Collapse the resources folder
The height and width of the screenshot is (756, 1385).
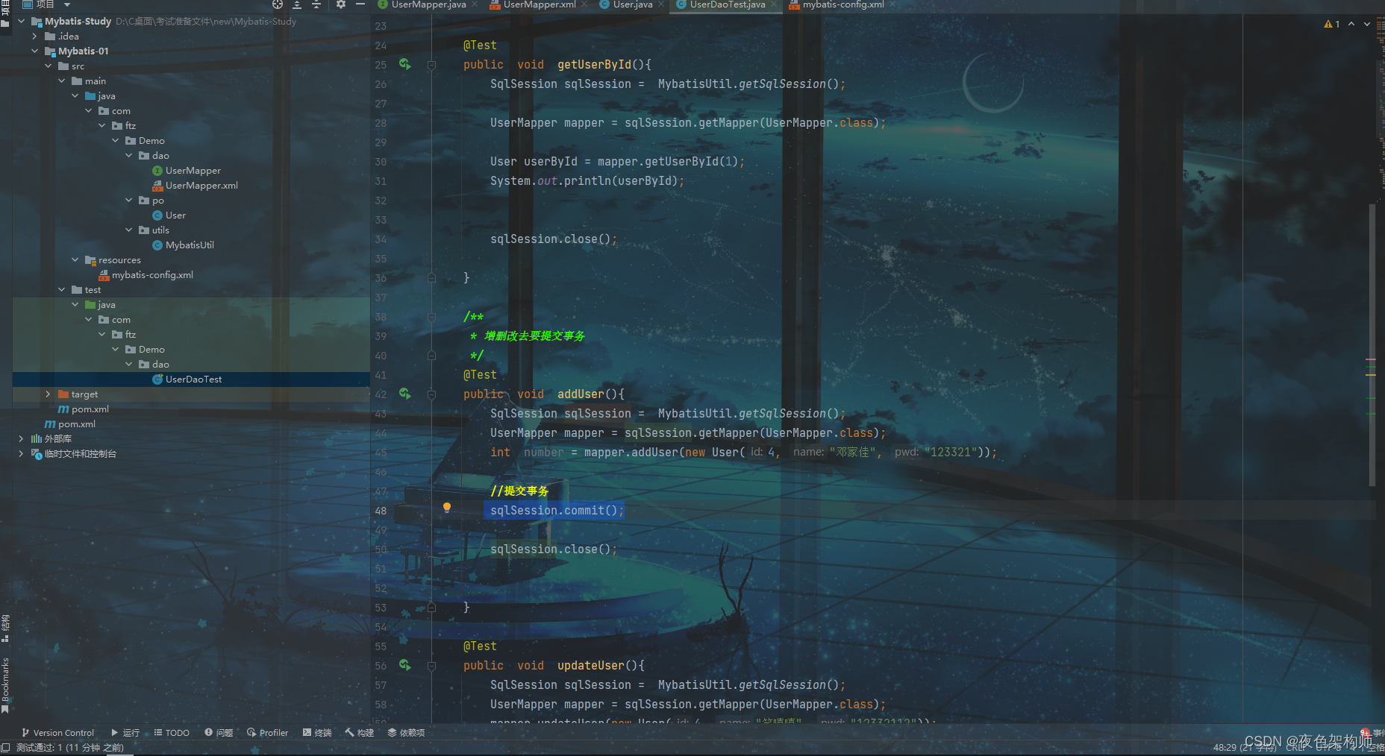tap(75, 259)
